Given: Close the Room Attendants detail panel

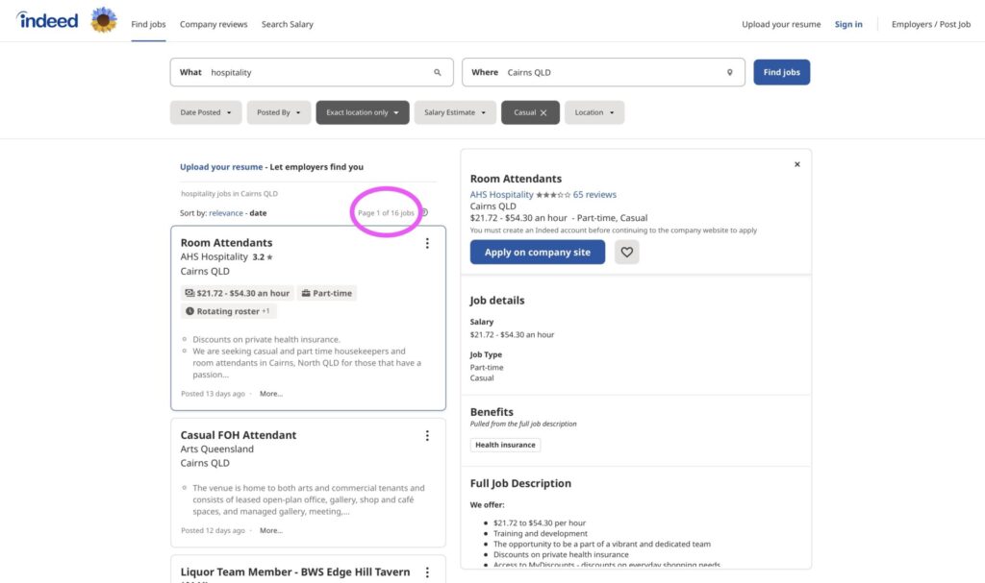Looking at the screenshot, I should pyautogui.click(x=797, y=164).
